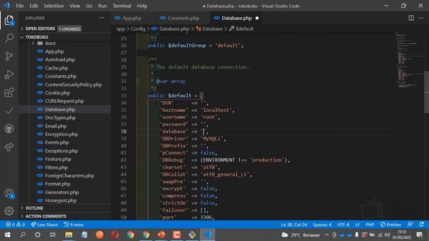Open Cookie.php in explorer

[58, 92]
